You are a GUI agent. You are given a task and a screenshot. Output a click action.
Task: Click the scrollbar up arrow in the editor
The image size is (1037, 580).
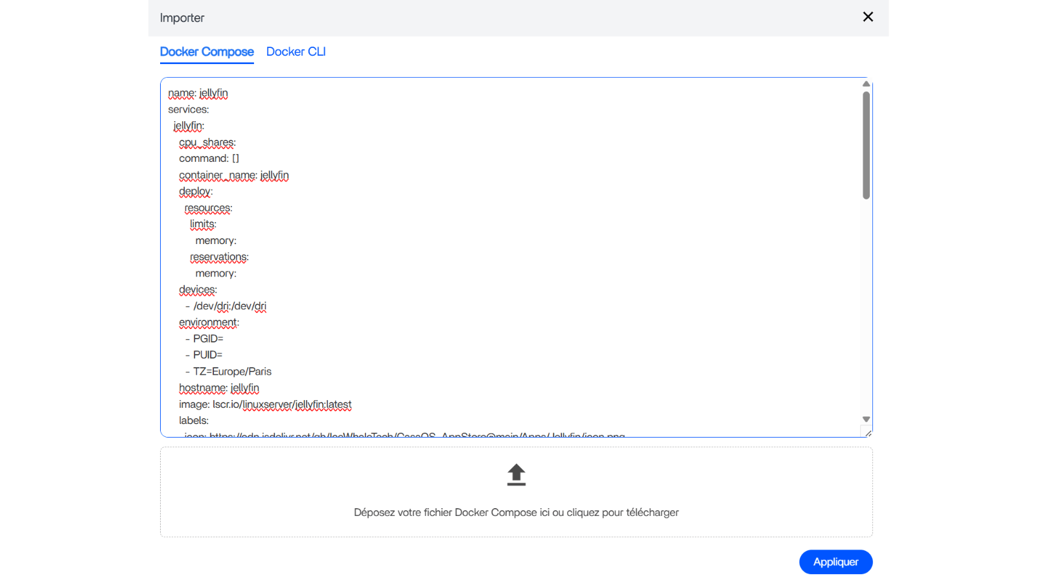point(866,84)
